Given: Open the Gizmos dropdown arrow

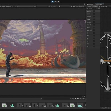Looking at the screenshot, I should click(85, 6).
